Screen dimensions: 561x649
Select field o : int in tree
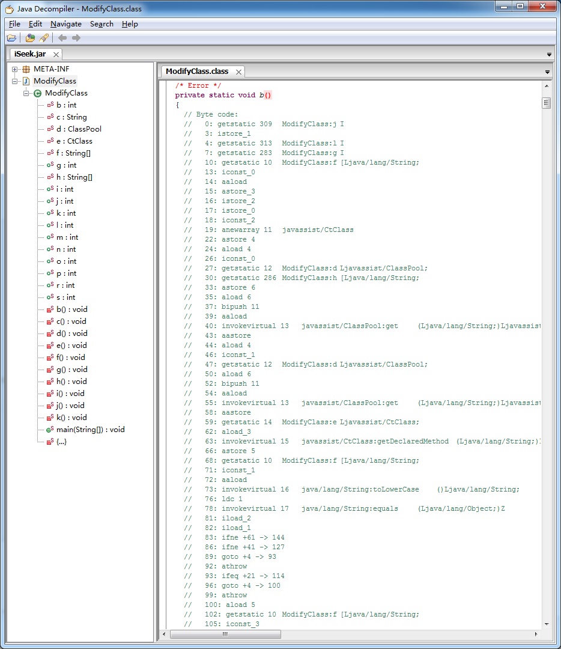pos(67,261)
